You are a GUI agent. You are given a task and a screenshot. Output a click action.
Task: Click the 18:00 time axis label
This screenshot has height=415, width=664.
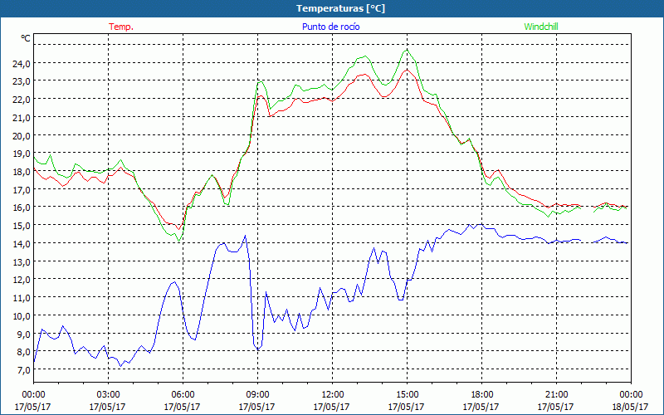481,395
